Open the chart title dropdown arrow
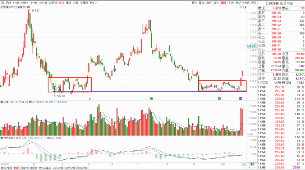The width and height of the screenshot is (305, 170). tap(28, 7)
